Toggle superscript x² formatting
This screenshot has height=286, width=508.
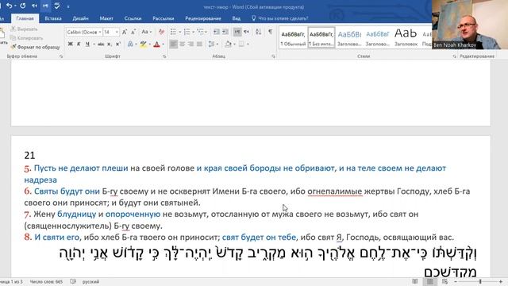pyautogui.click(x=118, y=44)
